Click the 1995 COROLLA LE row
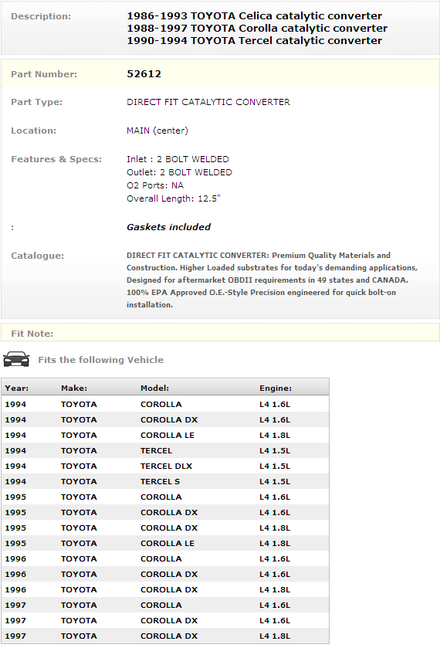 [x=165, y=544]
